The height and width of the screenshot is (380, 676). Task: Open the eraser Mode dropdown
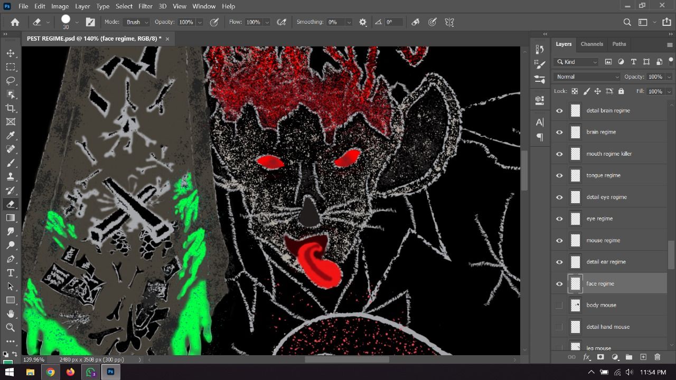click(137, 22)
